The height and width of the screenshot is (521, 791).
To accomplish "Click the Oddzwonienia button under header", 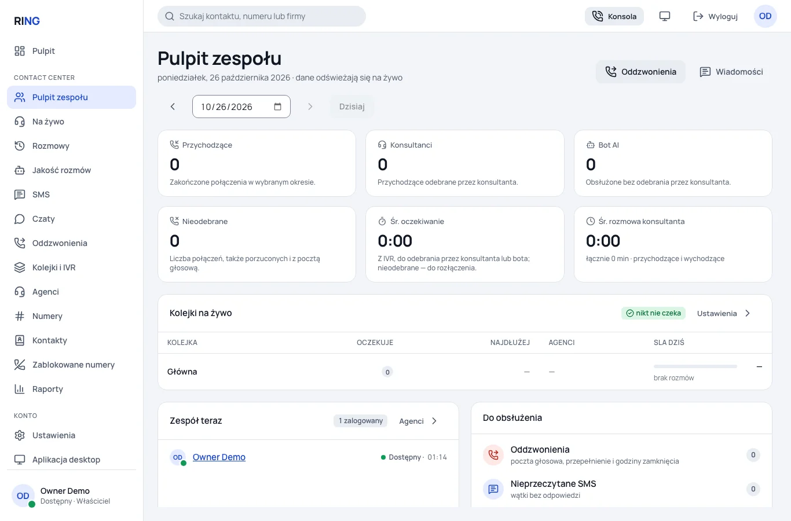I will [640, 72].
